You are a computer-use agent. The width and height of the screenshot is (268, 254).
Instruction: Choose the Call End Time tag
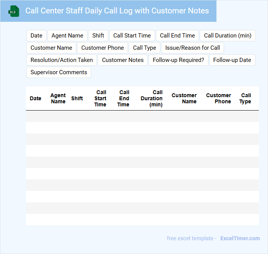[x=177, y=36]
